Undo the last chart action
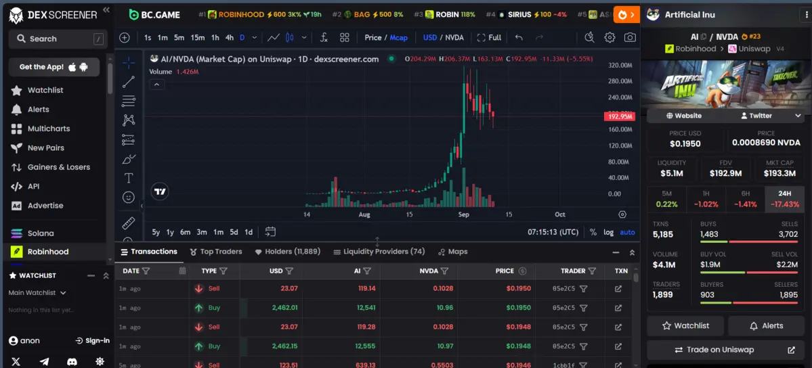The image size is (812, 368). [x=519, y=37]
